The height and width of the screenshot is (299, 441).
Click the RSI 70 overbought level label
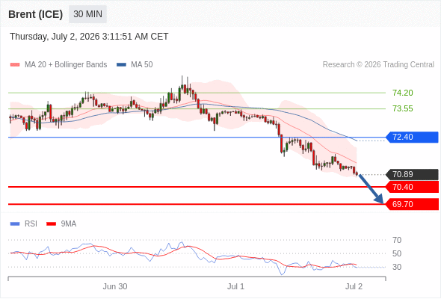point(397,240)
